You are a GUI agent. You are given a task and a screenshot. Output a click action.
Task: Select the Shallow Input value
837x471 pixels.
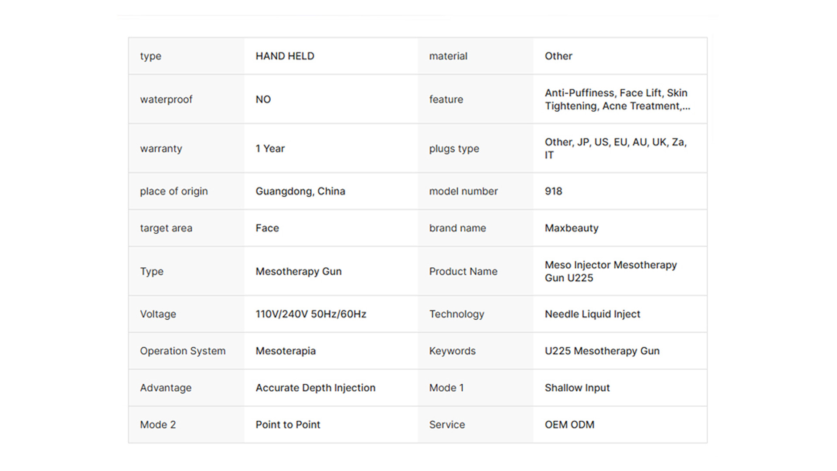[577, 388]
